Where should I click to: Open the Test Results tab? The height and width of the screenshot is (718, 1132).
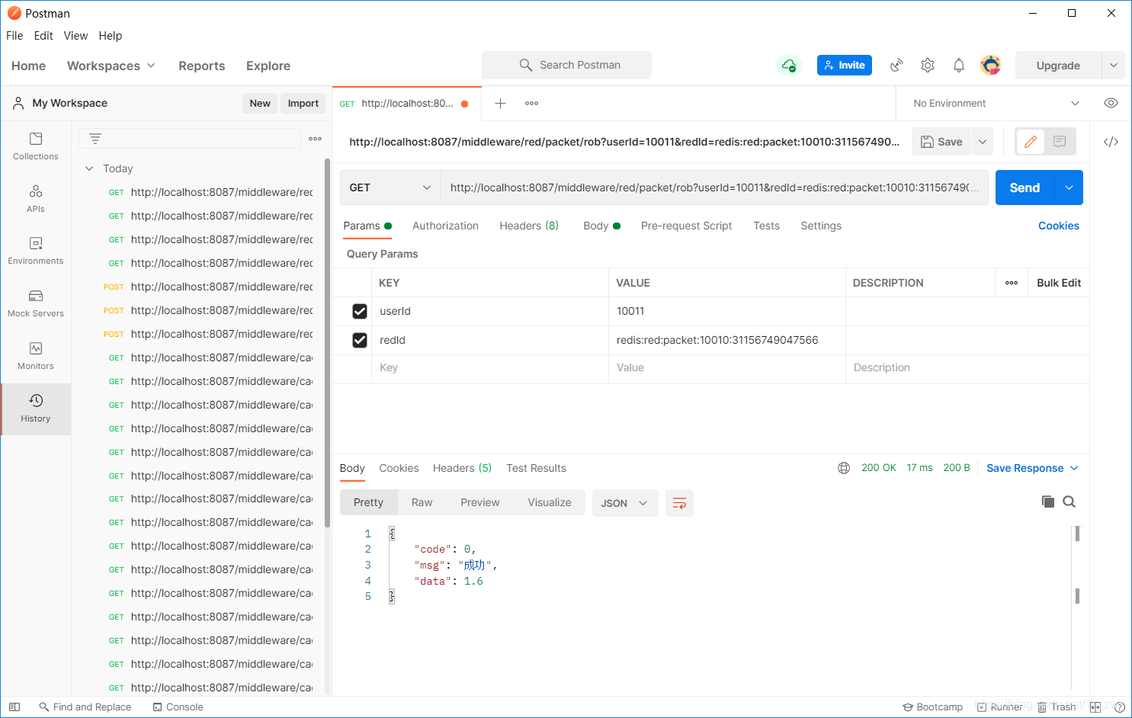[536, 468]
